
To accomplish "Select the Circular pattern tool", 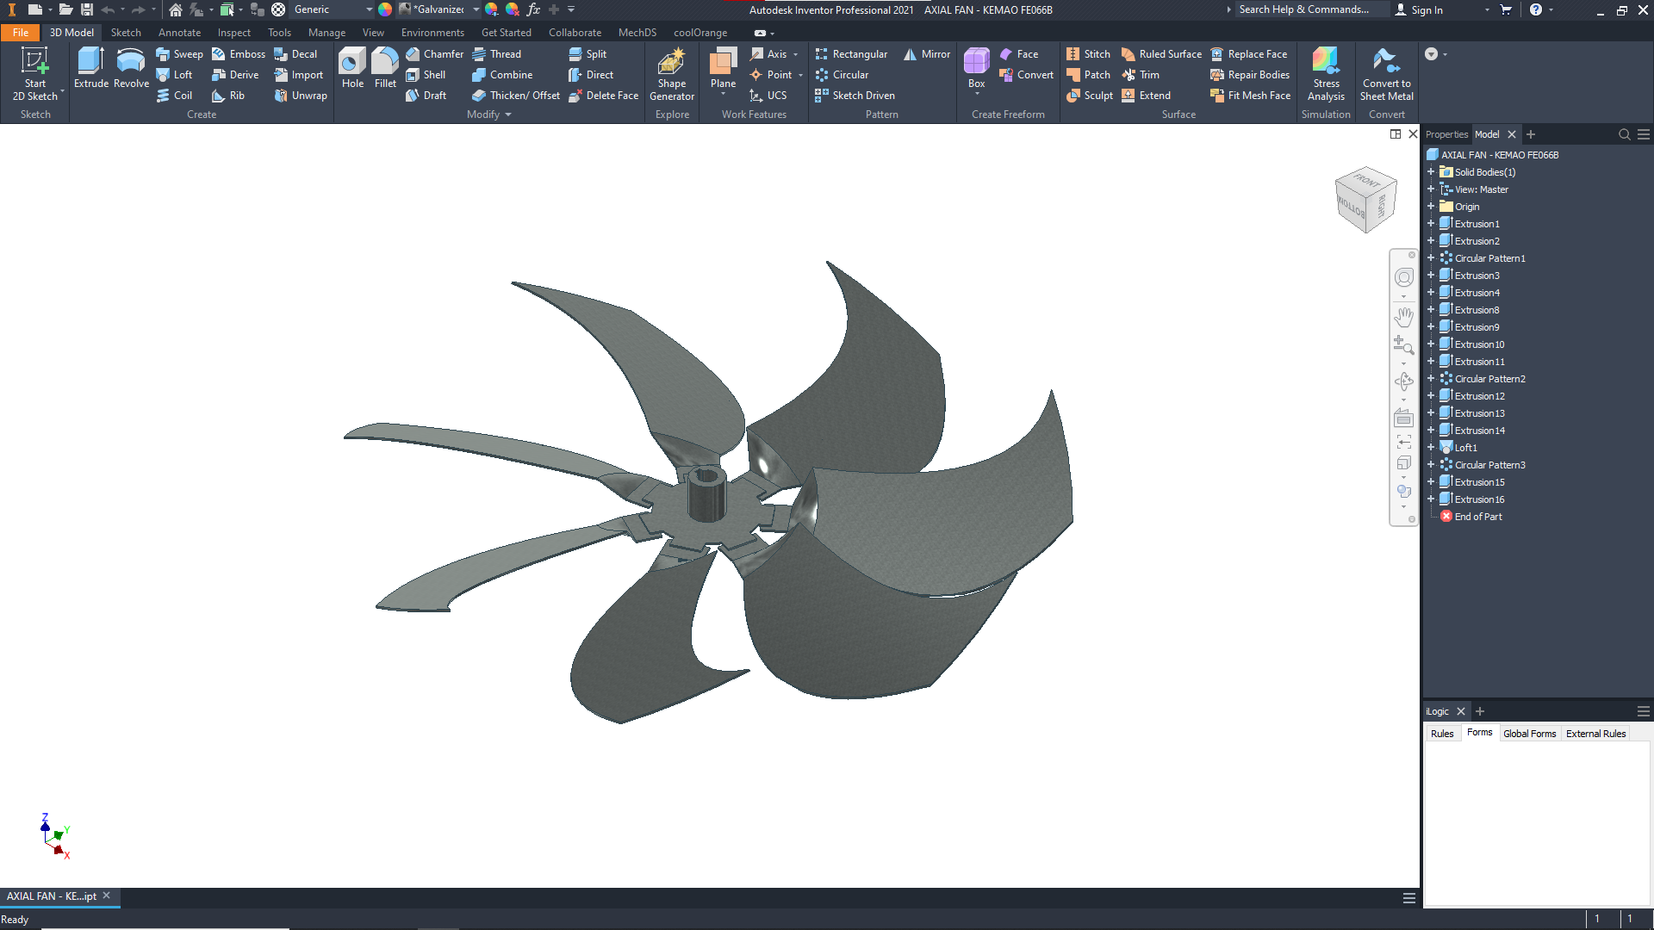I will 842,75.
